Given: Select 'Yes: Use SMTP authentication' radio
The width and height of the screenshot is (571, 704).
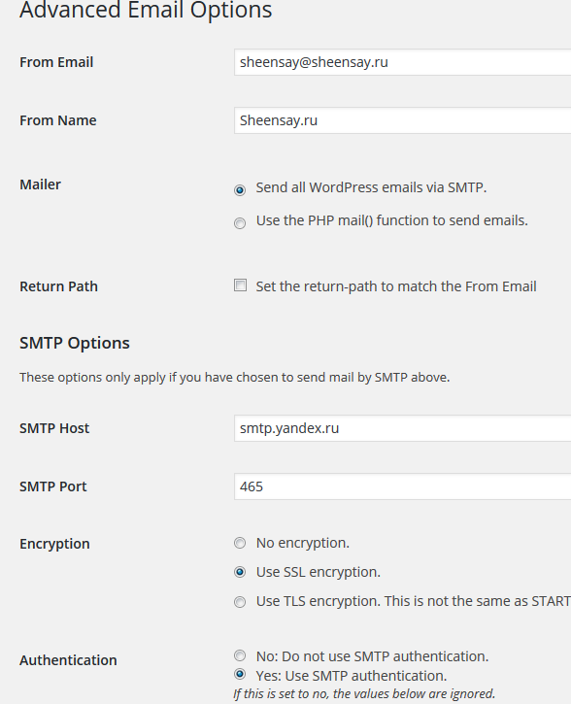Looking at the screenshot, I should (240, 674).
